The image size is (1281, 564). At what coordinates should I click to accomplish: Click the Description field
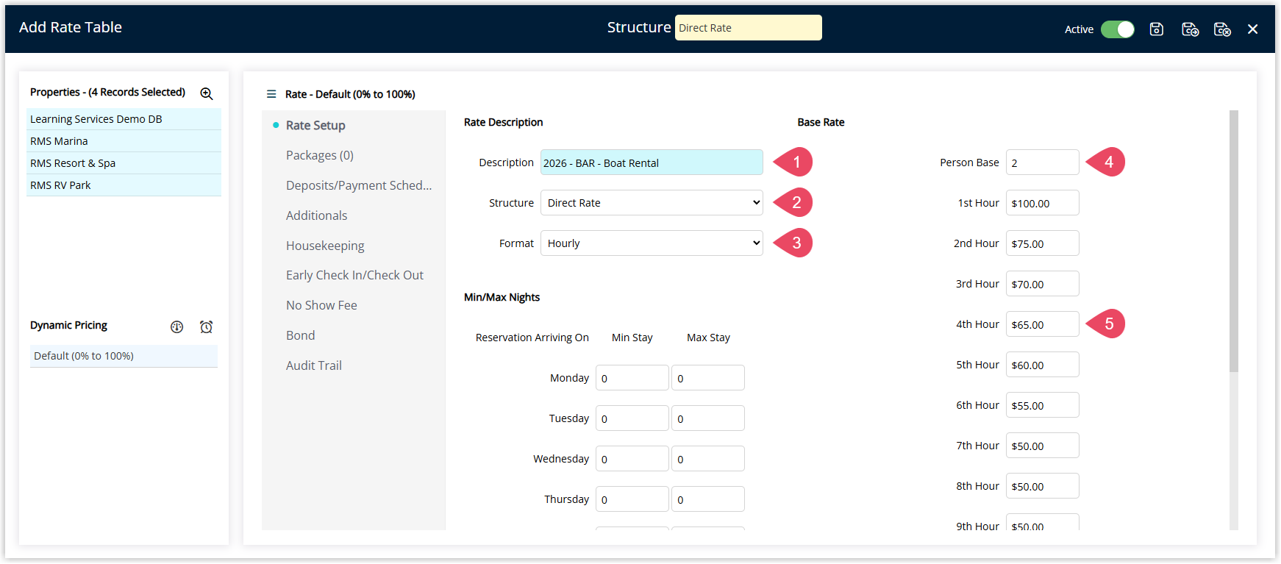coord(652,163)
